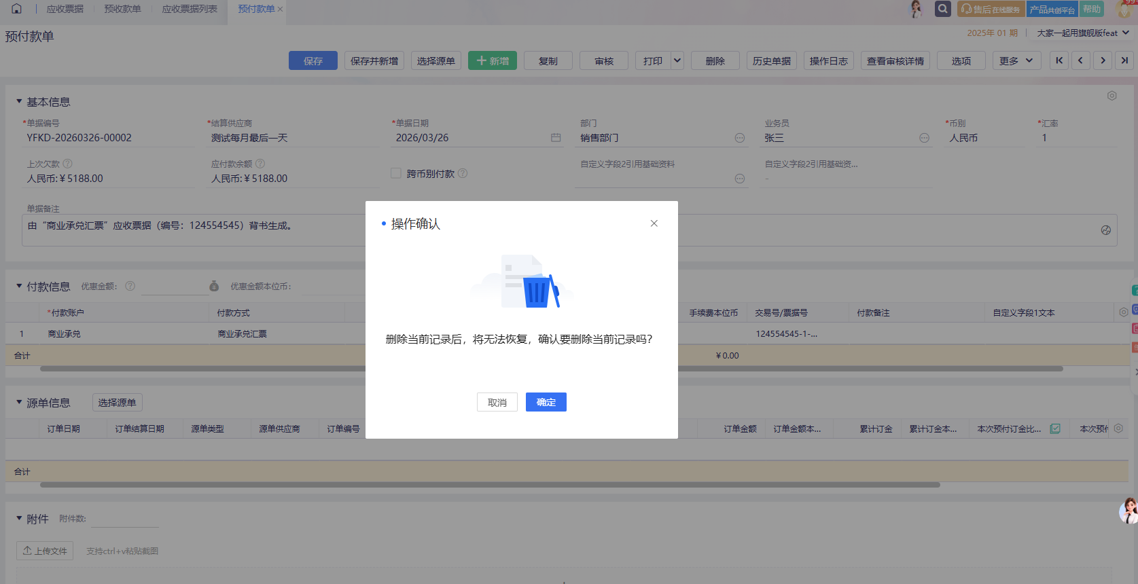The height and width of the screenshot is (584, 1138).
Task: Click the 付款信息 horizontal scrollbar
Action: (552, 369)
